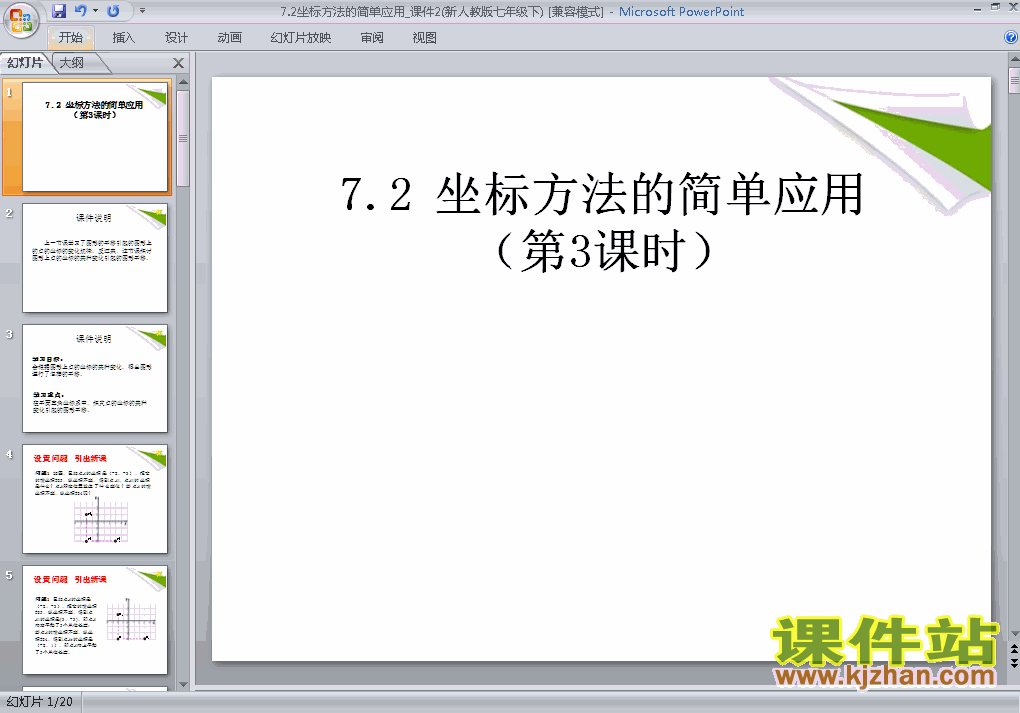
Task: Open Customize Quick Access Toolbar dropdown
Action: coord(143,11)
